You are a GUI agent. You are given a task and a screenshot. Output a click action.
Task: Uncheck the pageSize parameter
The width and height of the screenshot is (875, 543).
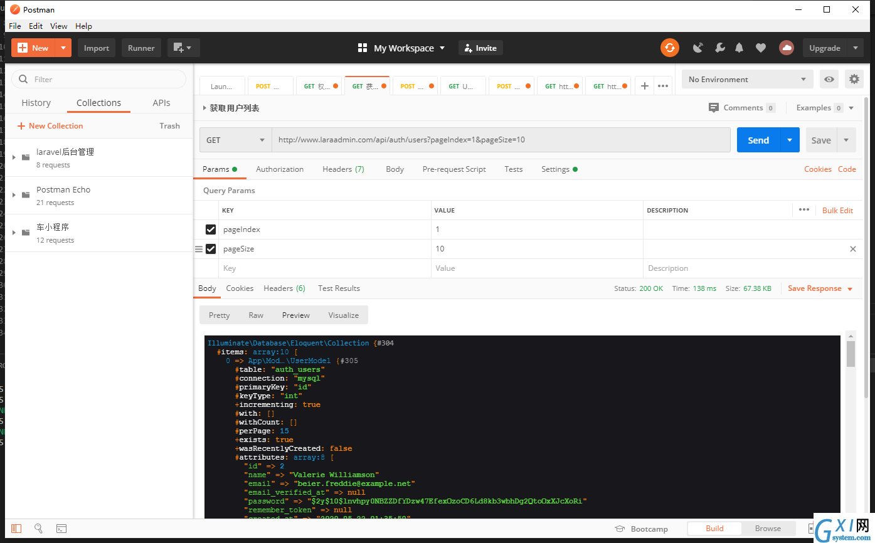click(x=211, y=249)
